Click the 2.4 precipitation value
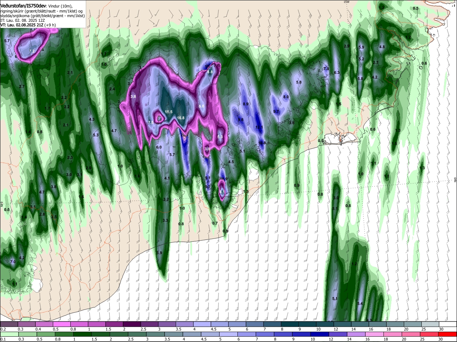Screen dimensions: 457x342 pos(112,89)
